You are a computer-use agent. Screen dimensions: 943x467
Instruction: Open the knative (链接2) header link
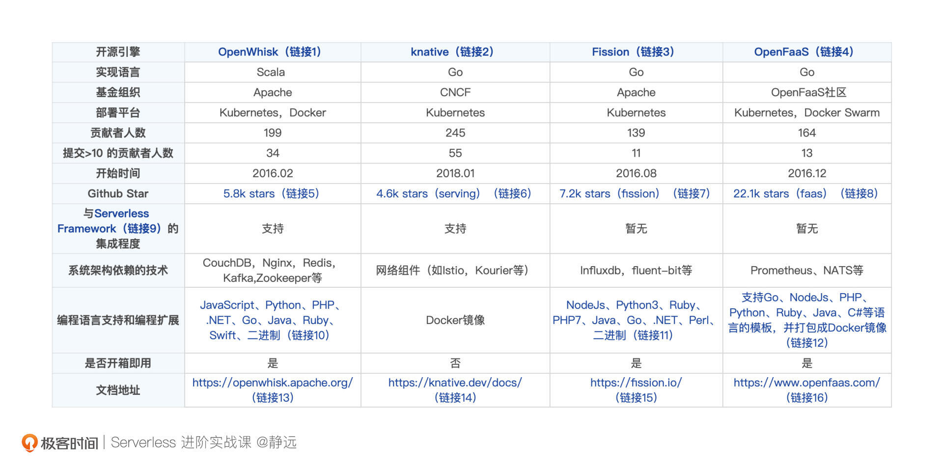(x=452, y=52)
